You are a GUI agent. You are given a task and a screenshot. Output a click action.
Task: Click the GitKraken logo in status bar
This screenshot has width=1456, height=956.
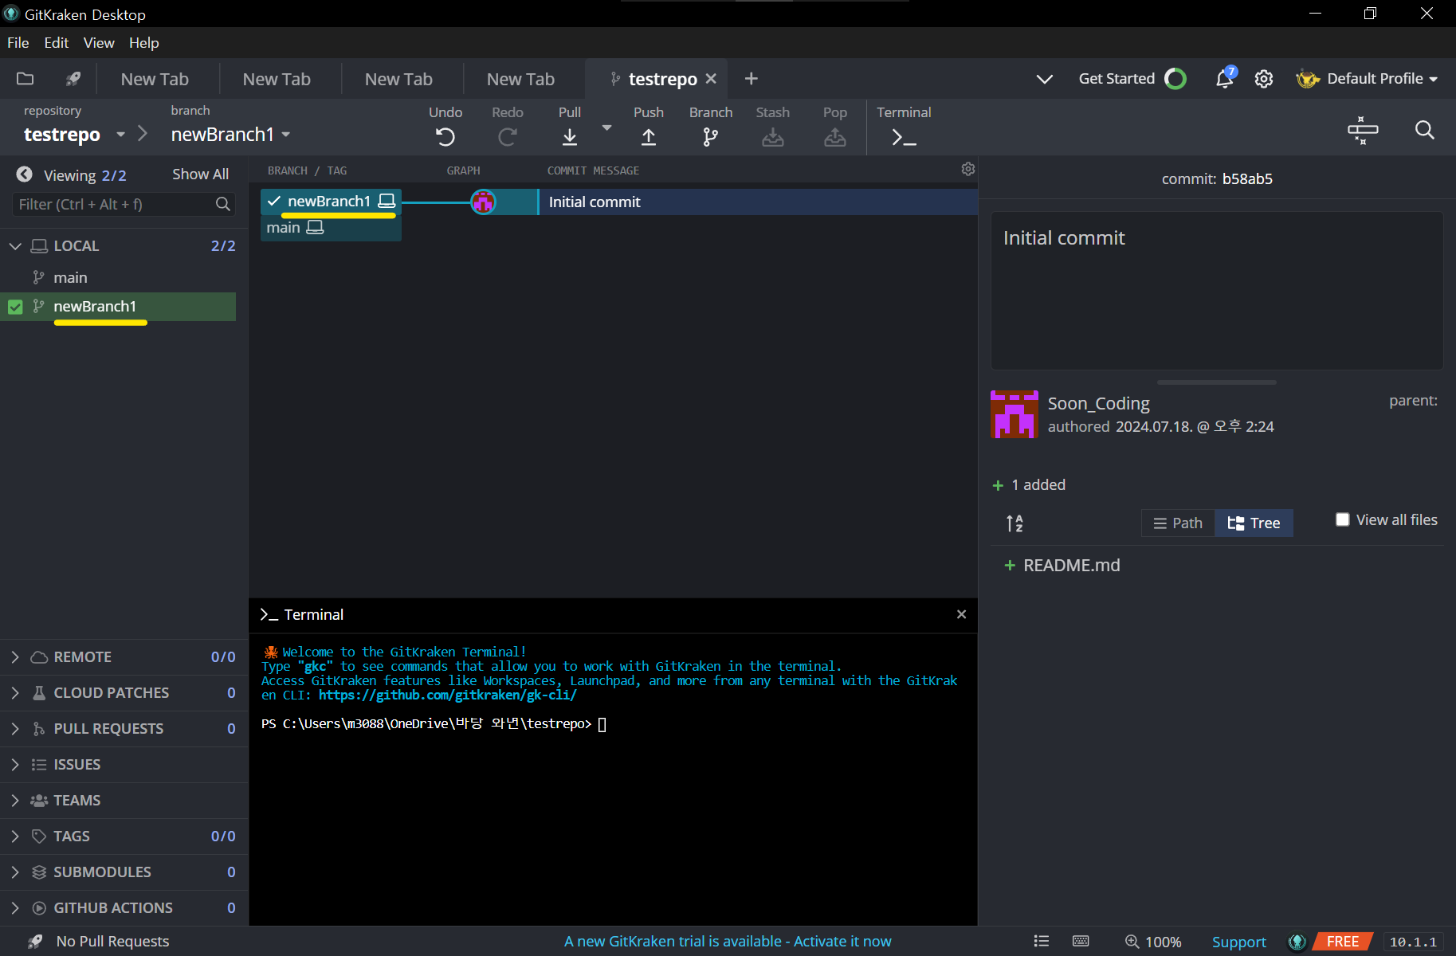click(x=1297, y=942)
